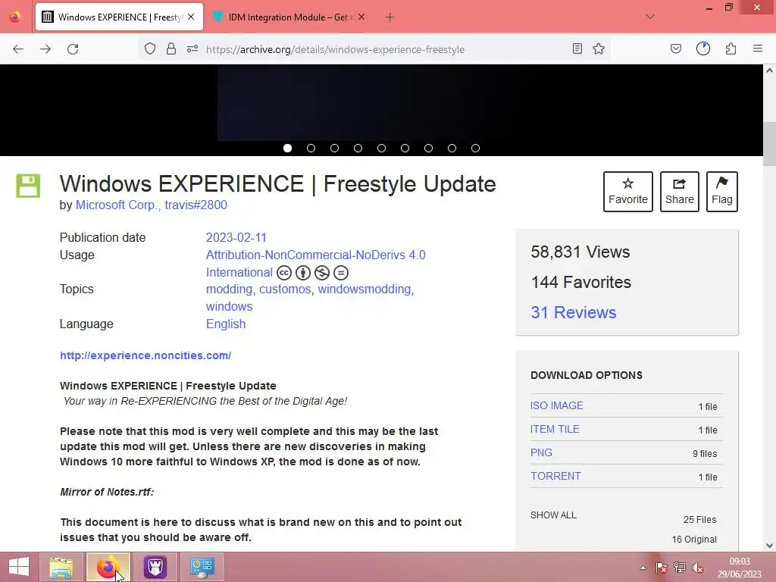Select the fourth carousel dot
This screenshot has height=582, width=776.
point(358,148)
